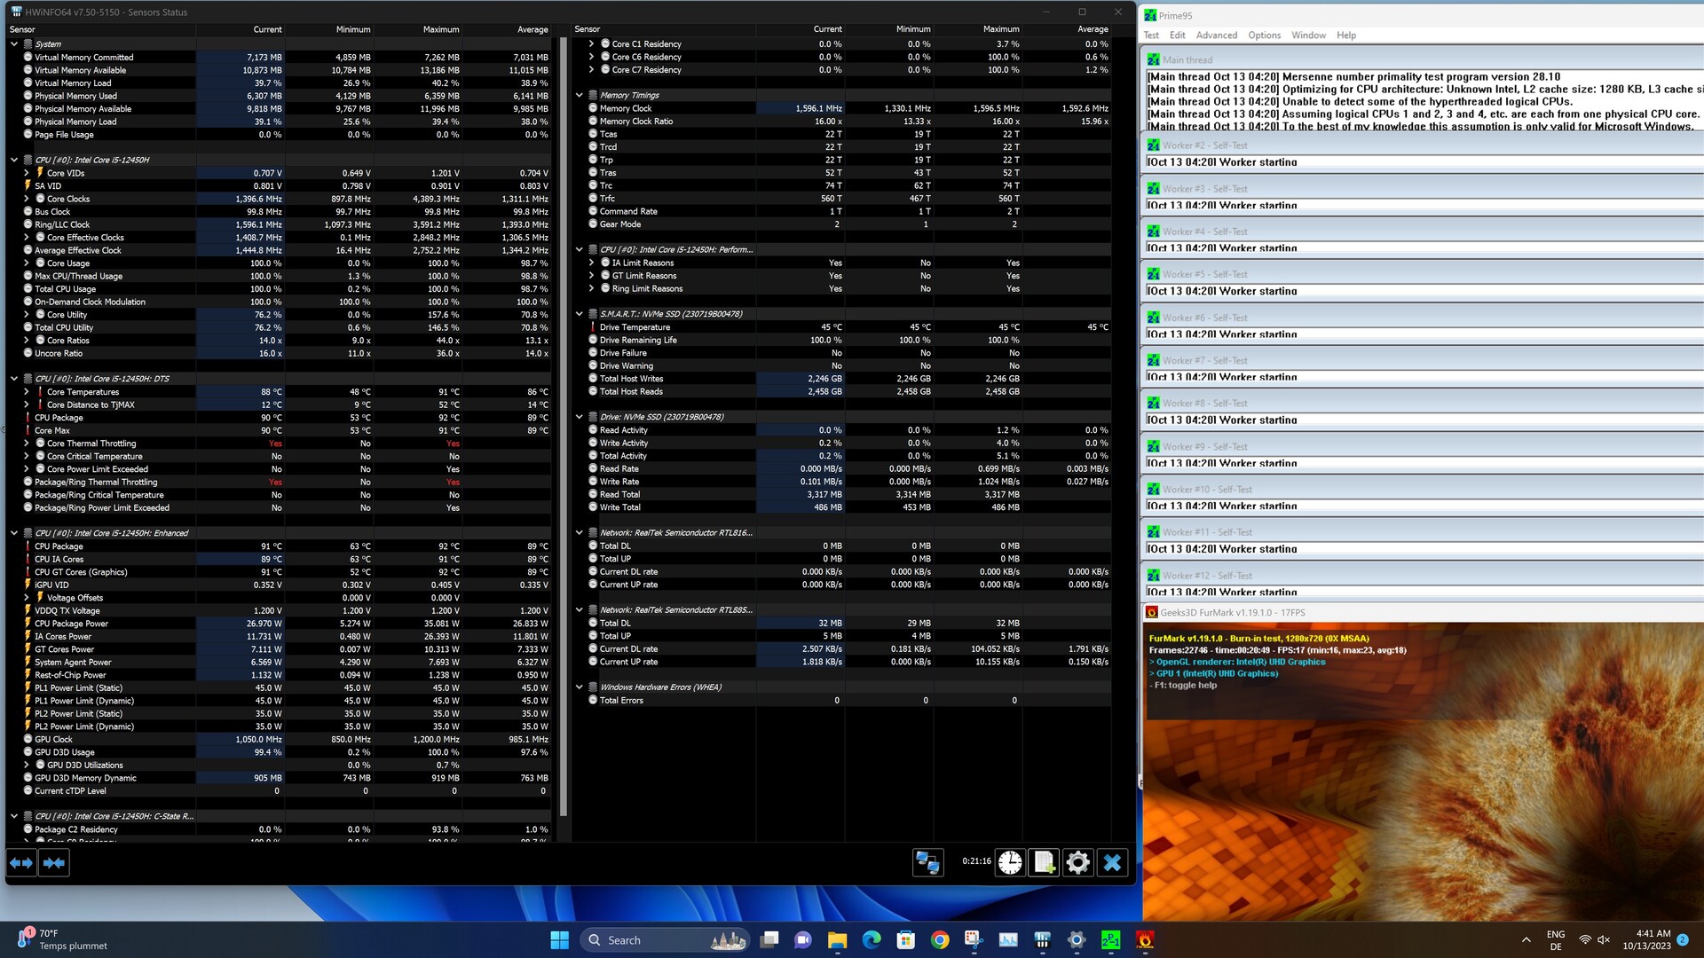The height and width of the screenshot is (958, 1704).
Task: Open the remote network monitoring icon
Action: [927, 862]
